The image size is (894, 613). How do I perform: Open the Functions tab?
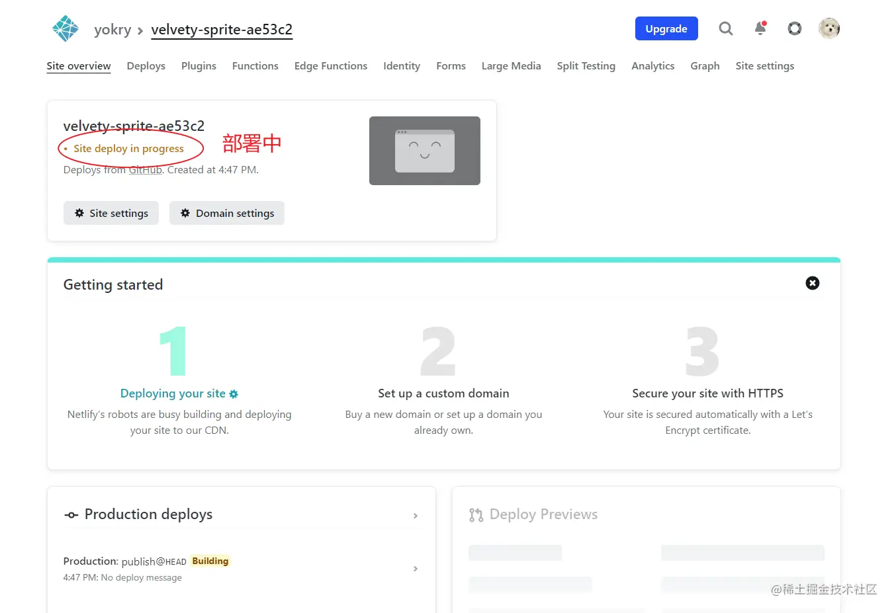click(x=255, y=66)
